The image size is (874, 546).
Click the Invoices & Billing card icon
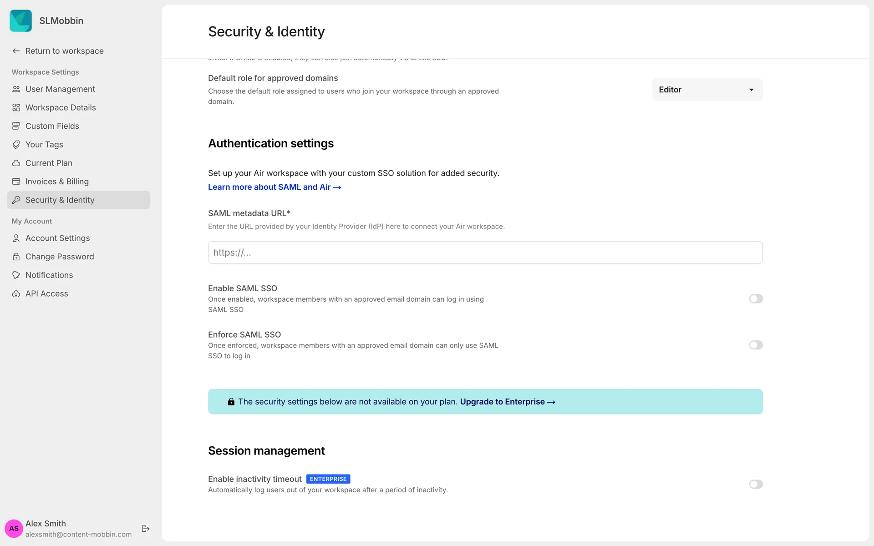click(16, 182)
